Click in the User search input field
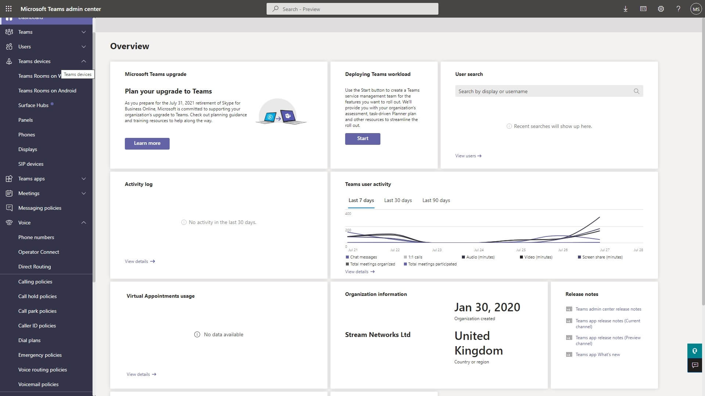The height and width of the screenshot is (396, 705). 543,91
